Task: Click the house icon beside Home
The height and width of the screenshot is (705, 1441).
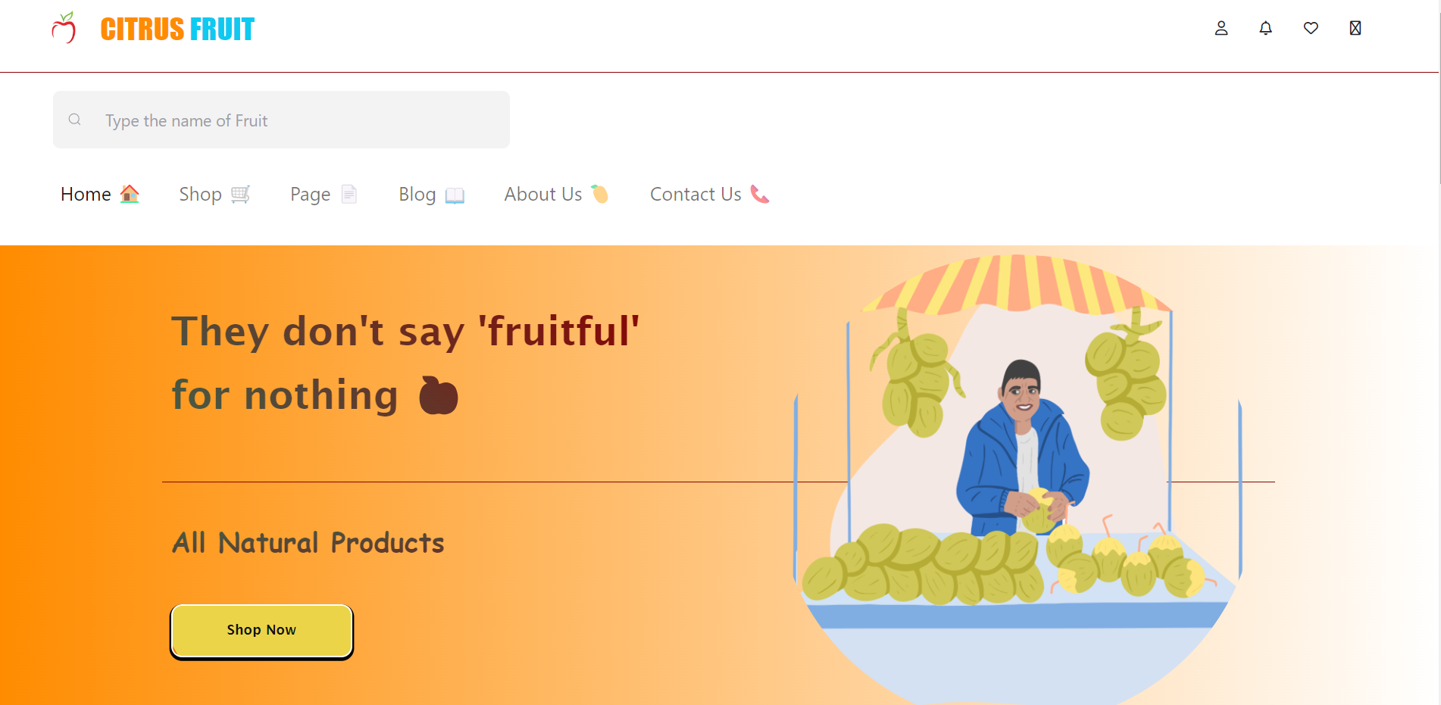Action: (x=129, y=194)
